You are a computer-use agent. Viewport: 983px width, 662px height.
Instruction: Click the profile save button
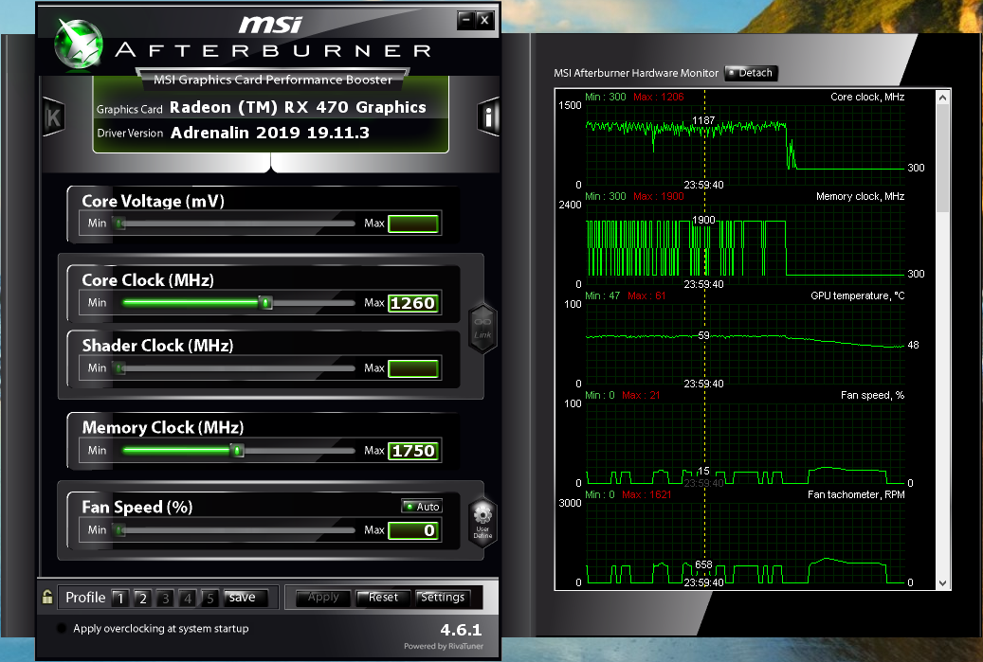(x=246, y=598)
